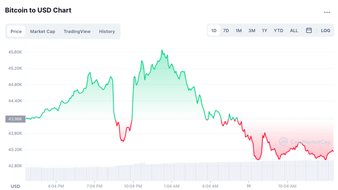The height and width of the screenshot is (190, 338).
Task: Choose the 1Y time range
Action: point(265,30)
